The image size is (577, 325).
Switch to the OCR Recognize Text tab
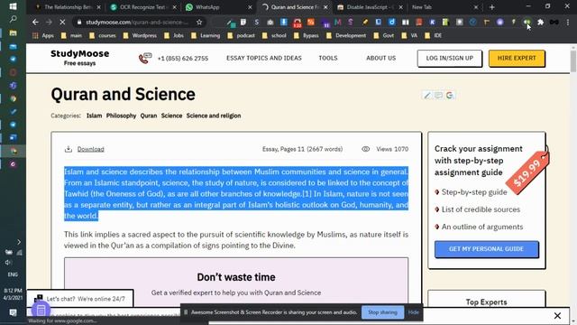pyautogui.click(x=143, y=7)
